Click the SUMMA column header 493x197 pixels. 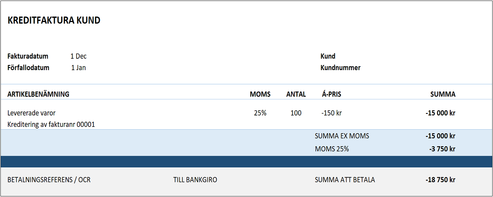pyautogui.click(x=443, y=94)
